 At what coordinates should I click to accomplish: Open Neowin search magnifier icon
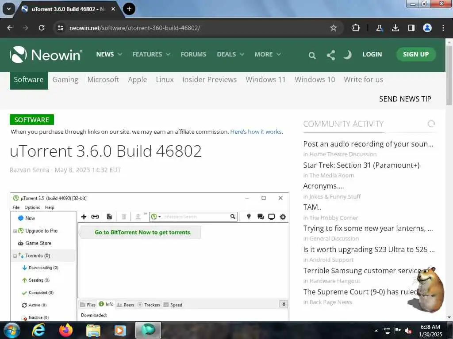(312, 55)
